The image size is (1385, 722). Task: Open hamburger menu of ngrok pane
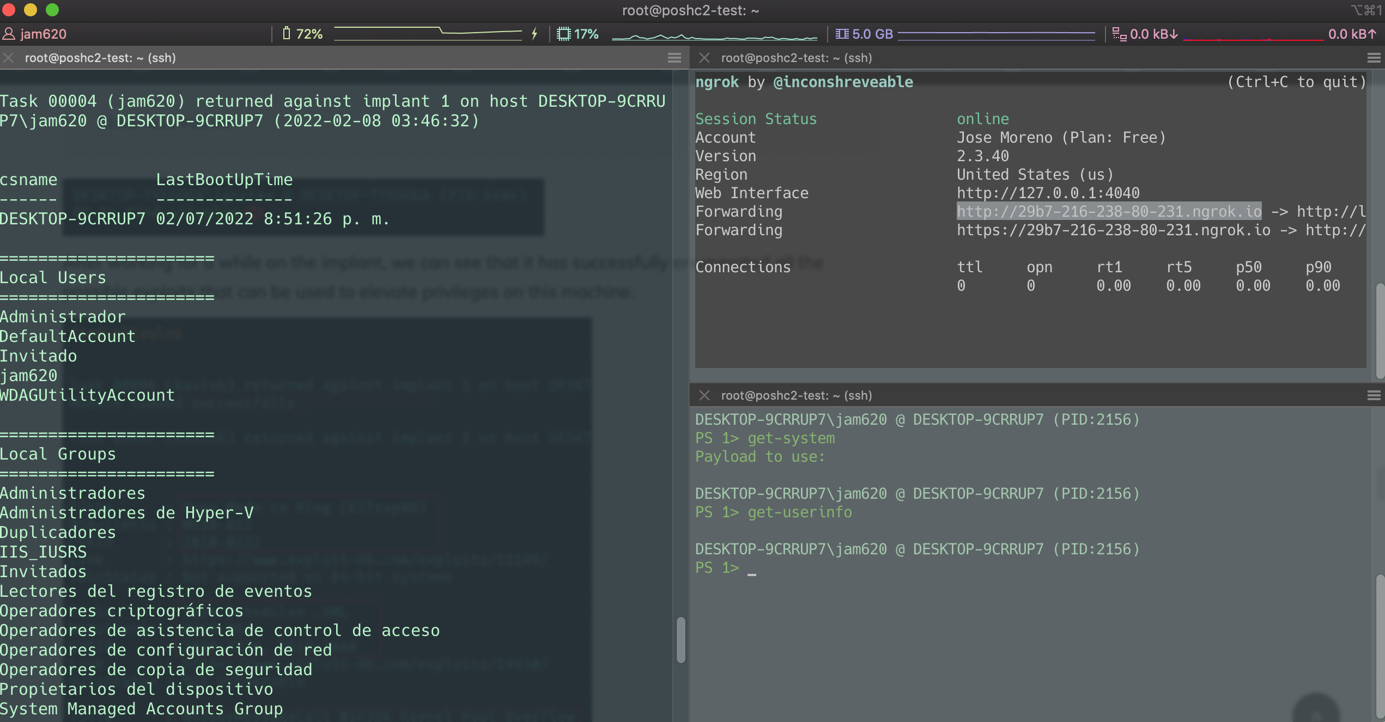1374,58
